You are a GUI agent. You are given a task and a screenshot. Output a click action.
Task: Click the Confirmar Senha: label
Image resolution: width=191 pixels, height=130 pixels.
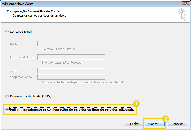21,77
